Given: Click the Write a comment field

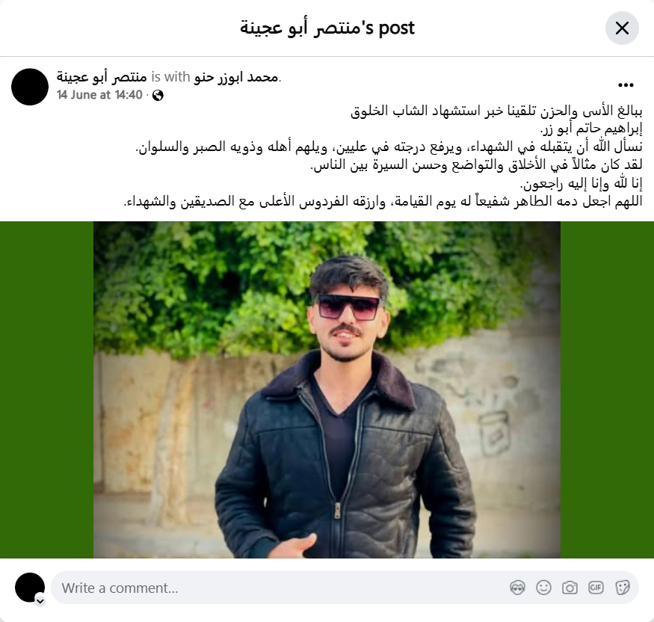Looking at the screenshot, I should 345,588.
